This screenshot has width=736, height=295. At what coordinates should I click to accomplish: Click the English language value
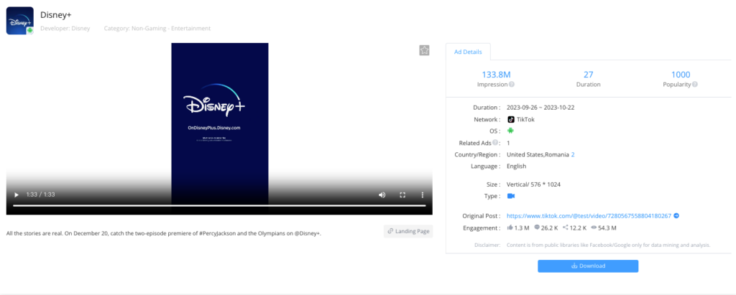click(x=516, y=166)
